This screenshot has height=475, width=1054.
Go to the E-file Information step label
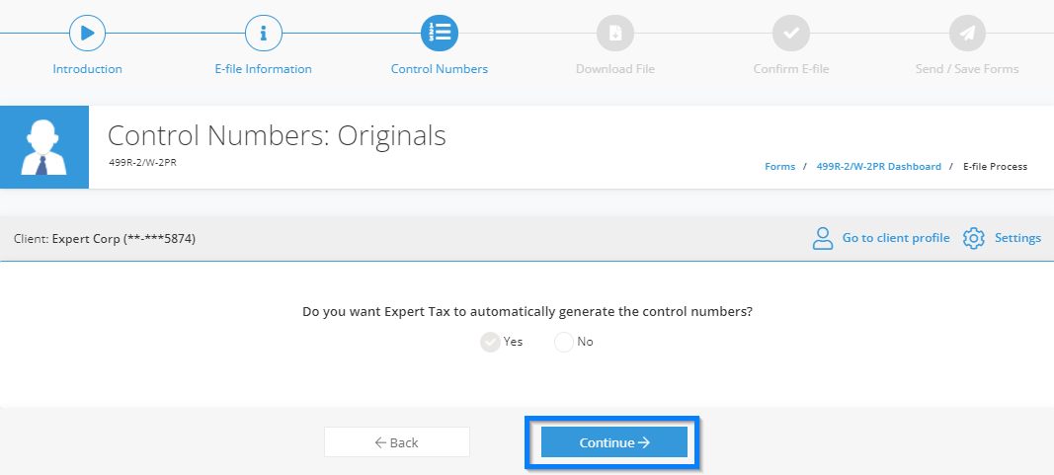[264, 69]
